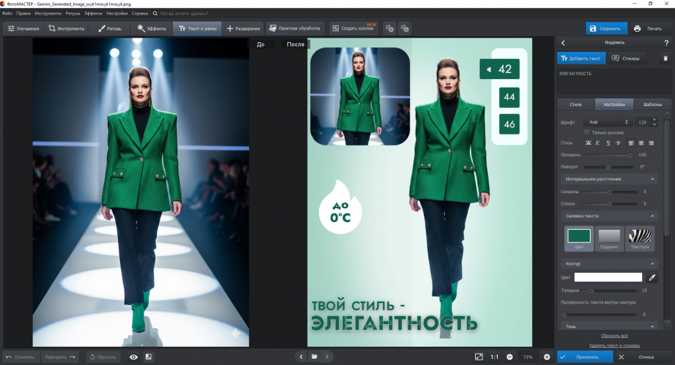
Task: Collapse the Тень section
Action: click(x=609, y=327)
